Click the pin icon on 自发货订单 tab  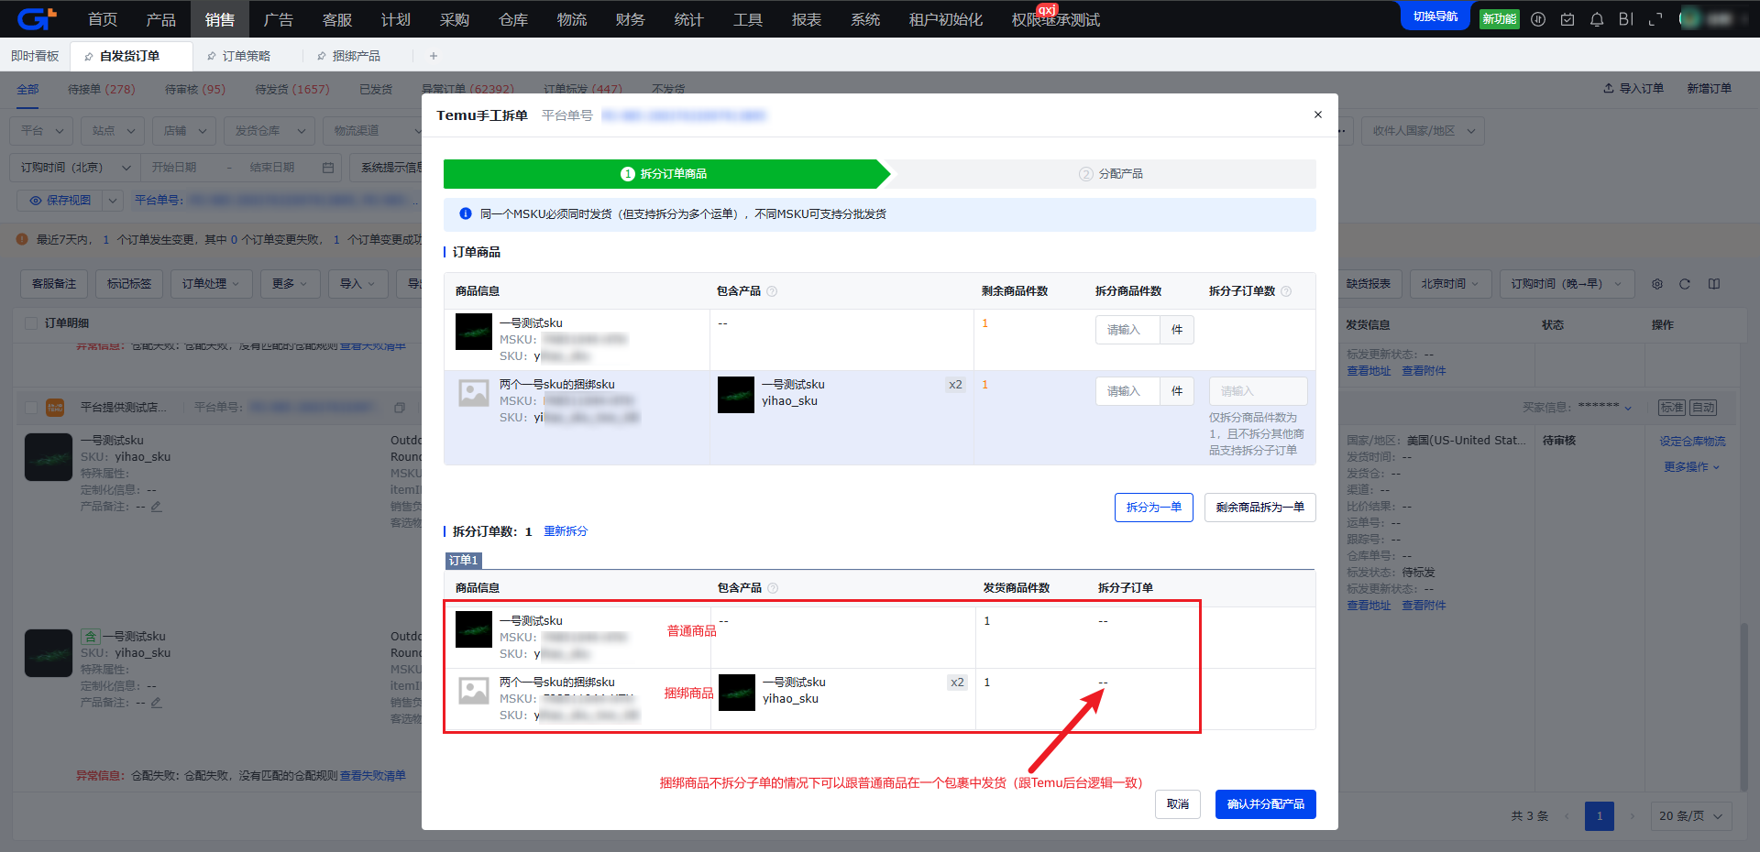click(89, 56)
